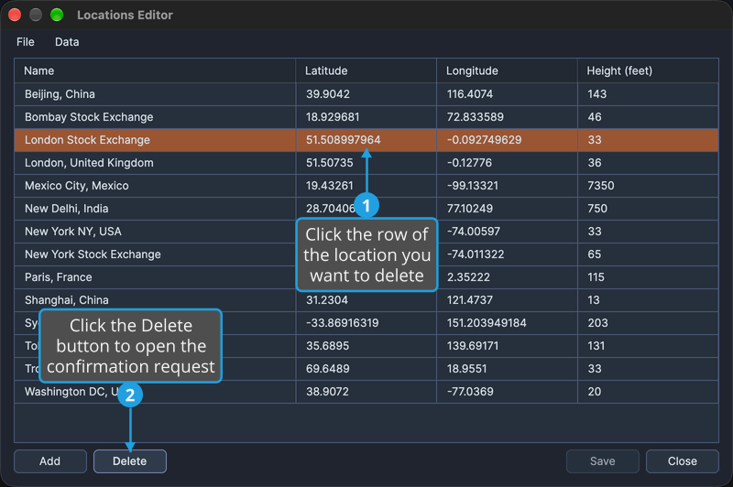The height and width of the screenshot is (487, 733).
Task: Click latitude cell 35.6895
Action: click(366, 346)
